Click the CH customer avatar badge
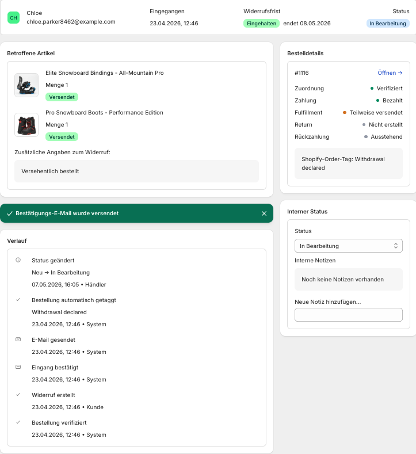The height and width of the screenshot is (454, 416). (x=13, y=18)
